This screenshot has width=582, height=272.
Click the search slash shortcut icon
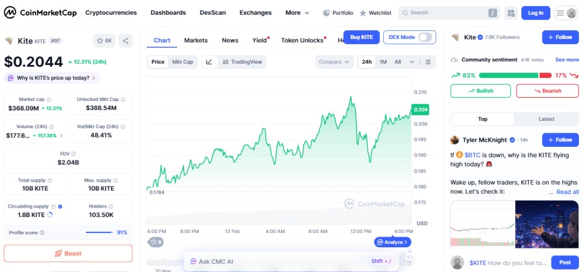[493, 13]
